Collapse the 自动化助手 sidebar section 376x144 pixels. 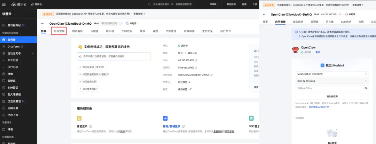point(33,53)
